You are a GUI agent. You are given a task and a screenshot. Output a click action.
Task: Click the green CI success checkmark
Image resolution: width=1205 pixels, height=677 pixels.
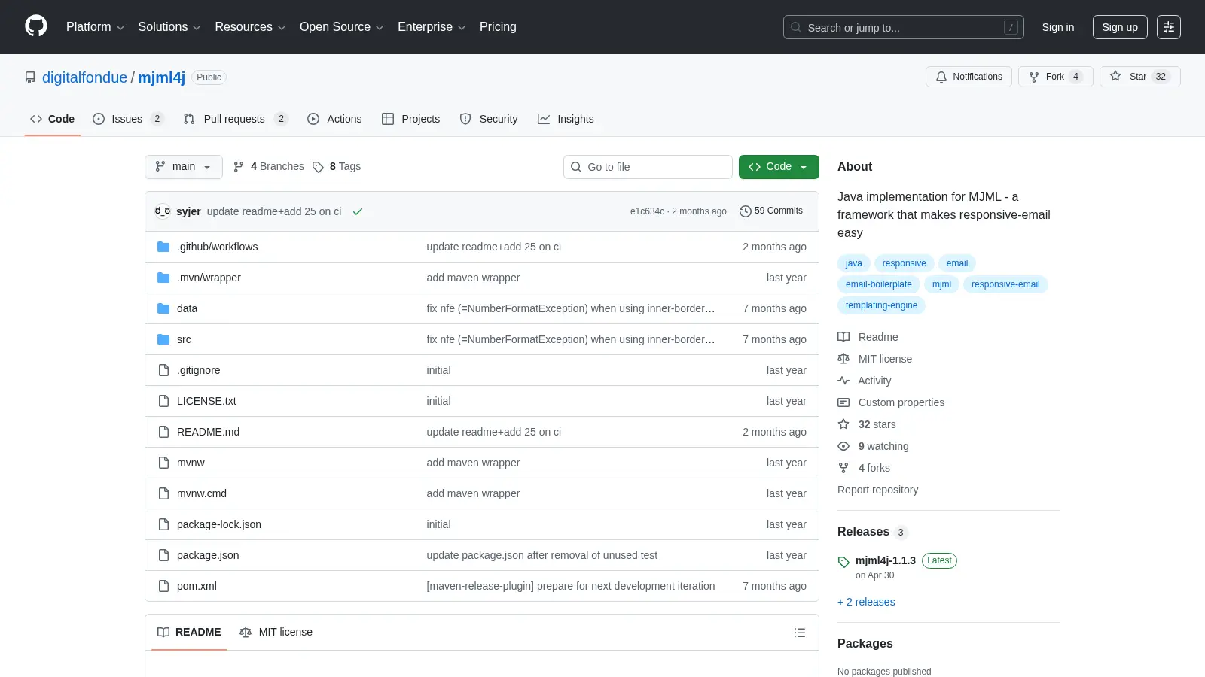click(x=358, y=211)
